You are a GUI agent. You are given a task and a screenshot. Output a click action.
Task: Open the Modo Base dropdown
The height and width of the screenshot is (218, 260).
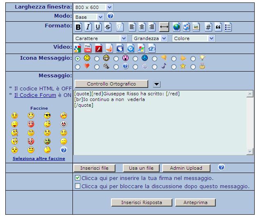[x=89, y=17]
